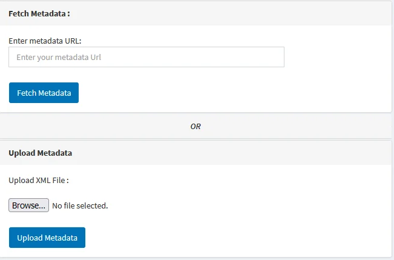Viewport: 394px width, 260px height.
Task: Click the 'No file selected.' status text
Action: 80,205
